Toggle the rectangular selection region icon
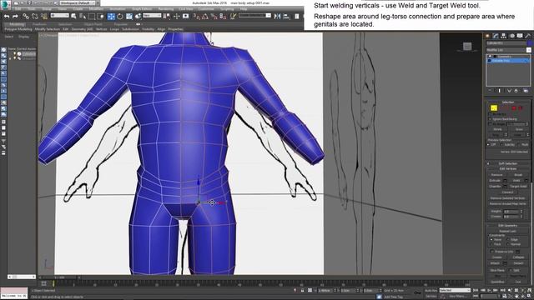Screen dimensions: 534x300 pyautogui.click(x=92, y=16)
